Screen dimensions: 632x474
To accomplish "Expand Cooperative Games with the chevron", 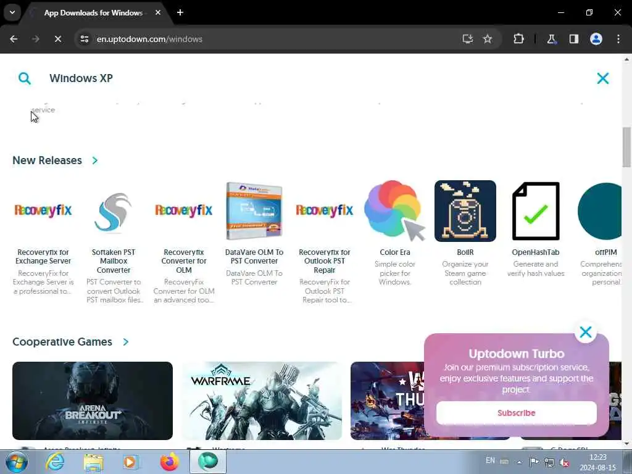I will pos(126,342).
